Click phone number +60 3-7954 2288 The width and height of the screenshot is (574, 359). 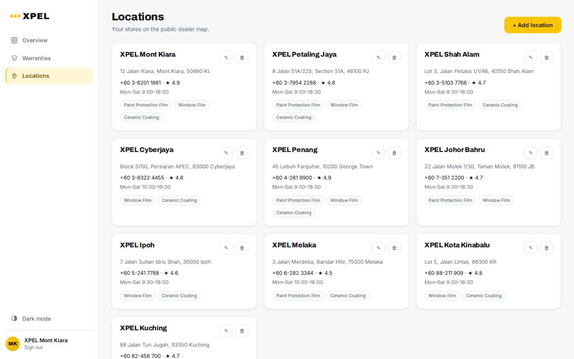(x=294, y=83)
